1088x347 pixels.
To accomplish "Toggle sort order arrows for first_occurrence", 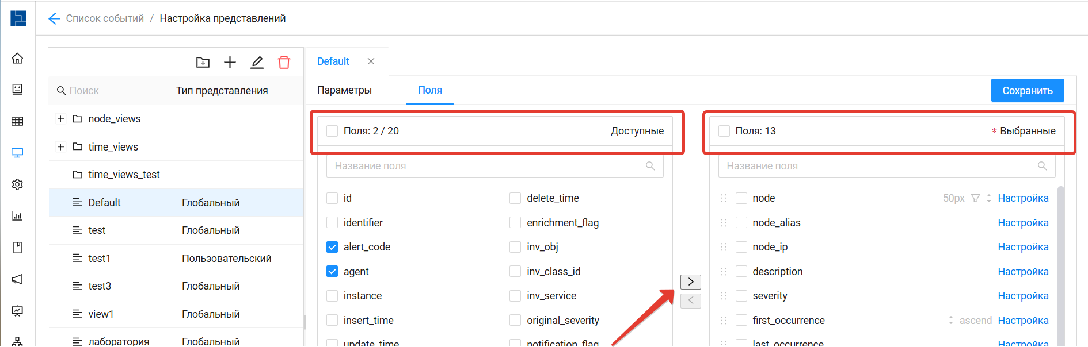I will point(950,321).
